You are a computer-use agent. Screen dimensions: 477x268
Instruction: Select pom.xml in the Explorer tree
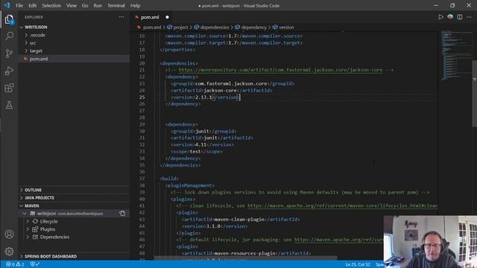coord(75,59)
